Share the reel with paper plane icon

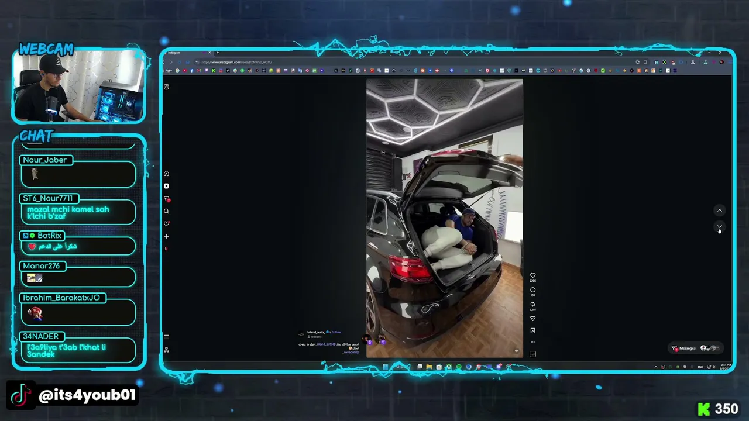[x=532, y=319]
